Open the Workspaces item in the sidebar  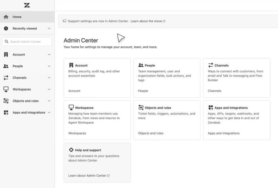click(x=27, y=89)
